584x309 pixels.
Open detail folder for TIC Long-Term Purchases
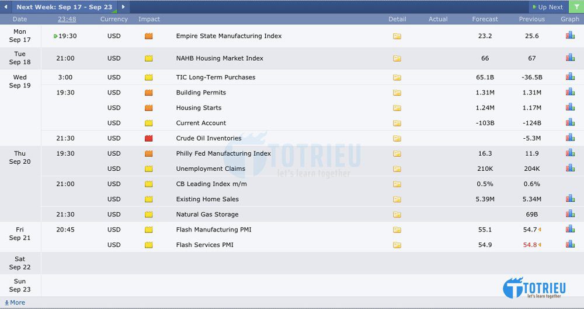click(397, 78)
